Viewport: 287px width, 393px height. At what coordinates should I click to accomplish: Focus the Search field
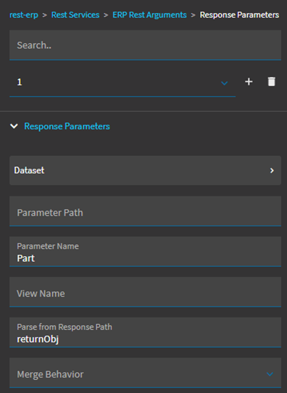[x=145, y=45]
